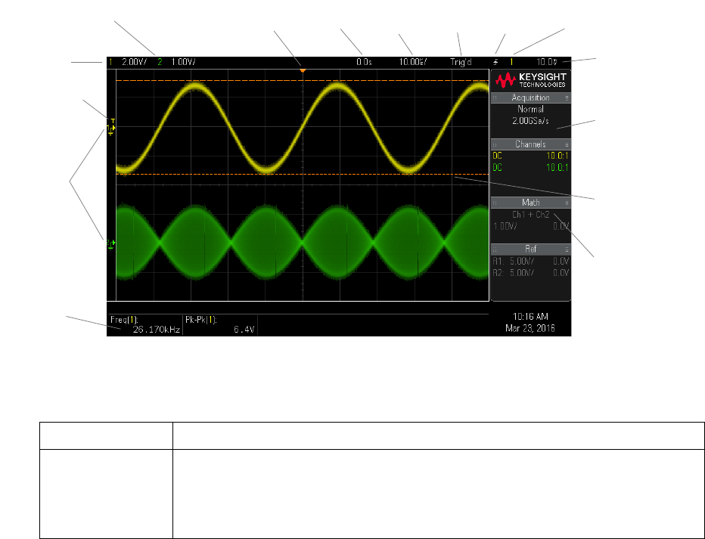The height and width of the screenshot is (539, 705).
Task: Click the yellow DC coupling label
Action: 497,156
